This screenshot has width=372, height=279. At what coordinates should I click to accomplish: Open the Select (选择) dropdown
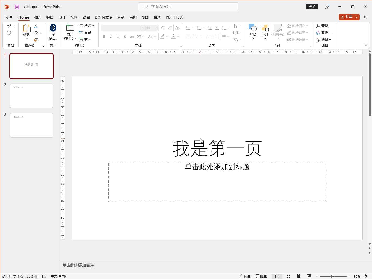(x=324, y=40)
